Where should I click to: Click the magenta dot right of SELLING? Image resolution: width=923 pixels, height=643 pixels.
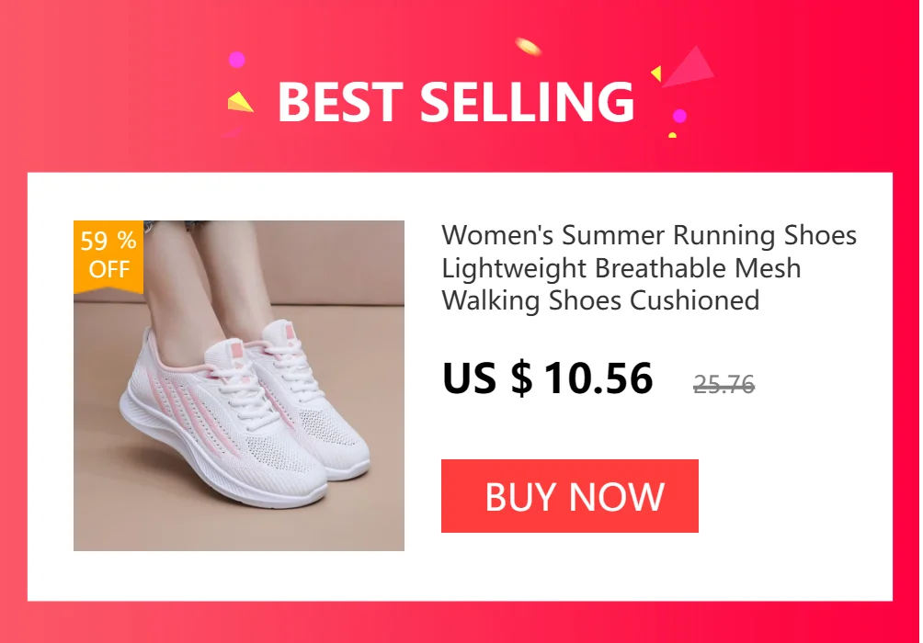(x=680, y=116)
